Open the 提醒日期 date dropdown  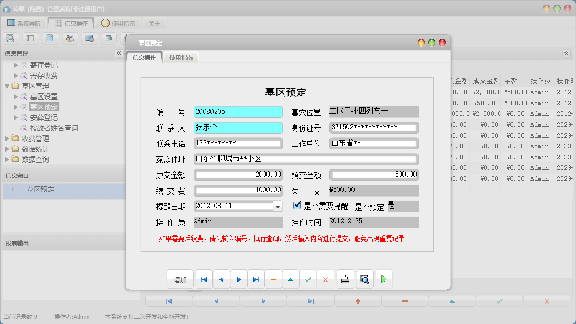278,207
